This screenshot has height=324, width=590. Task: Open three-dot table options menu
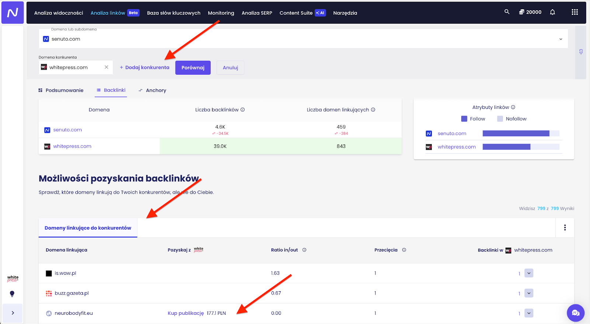tap(565, 228)
